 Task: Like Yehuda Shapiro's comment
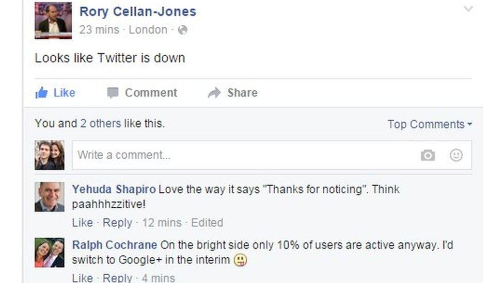82,223
